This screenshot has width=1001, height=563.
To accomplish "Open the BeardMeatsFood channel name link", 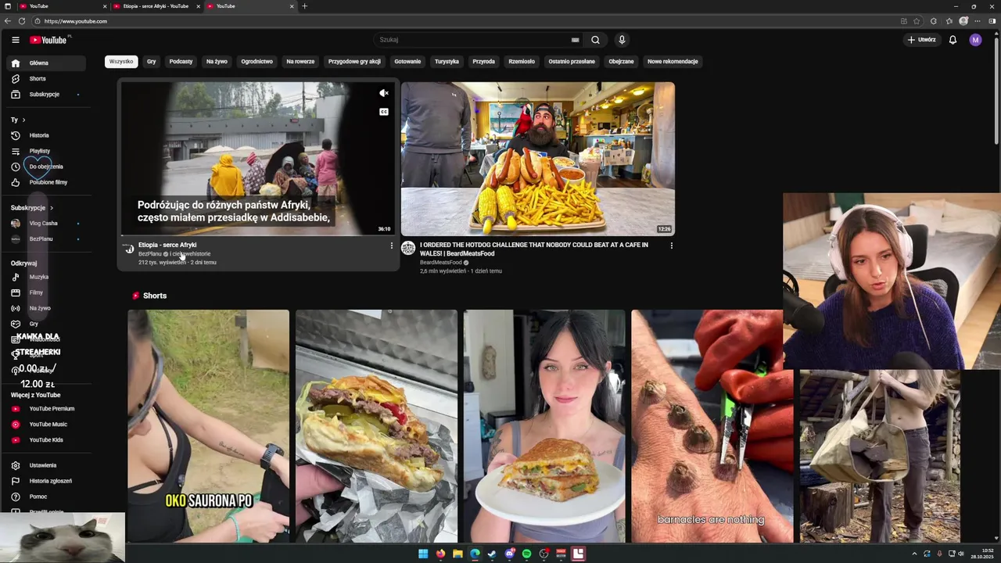I will tap(440, 263).
